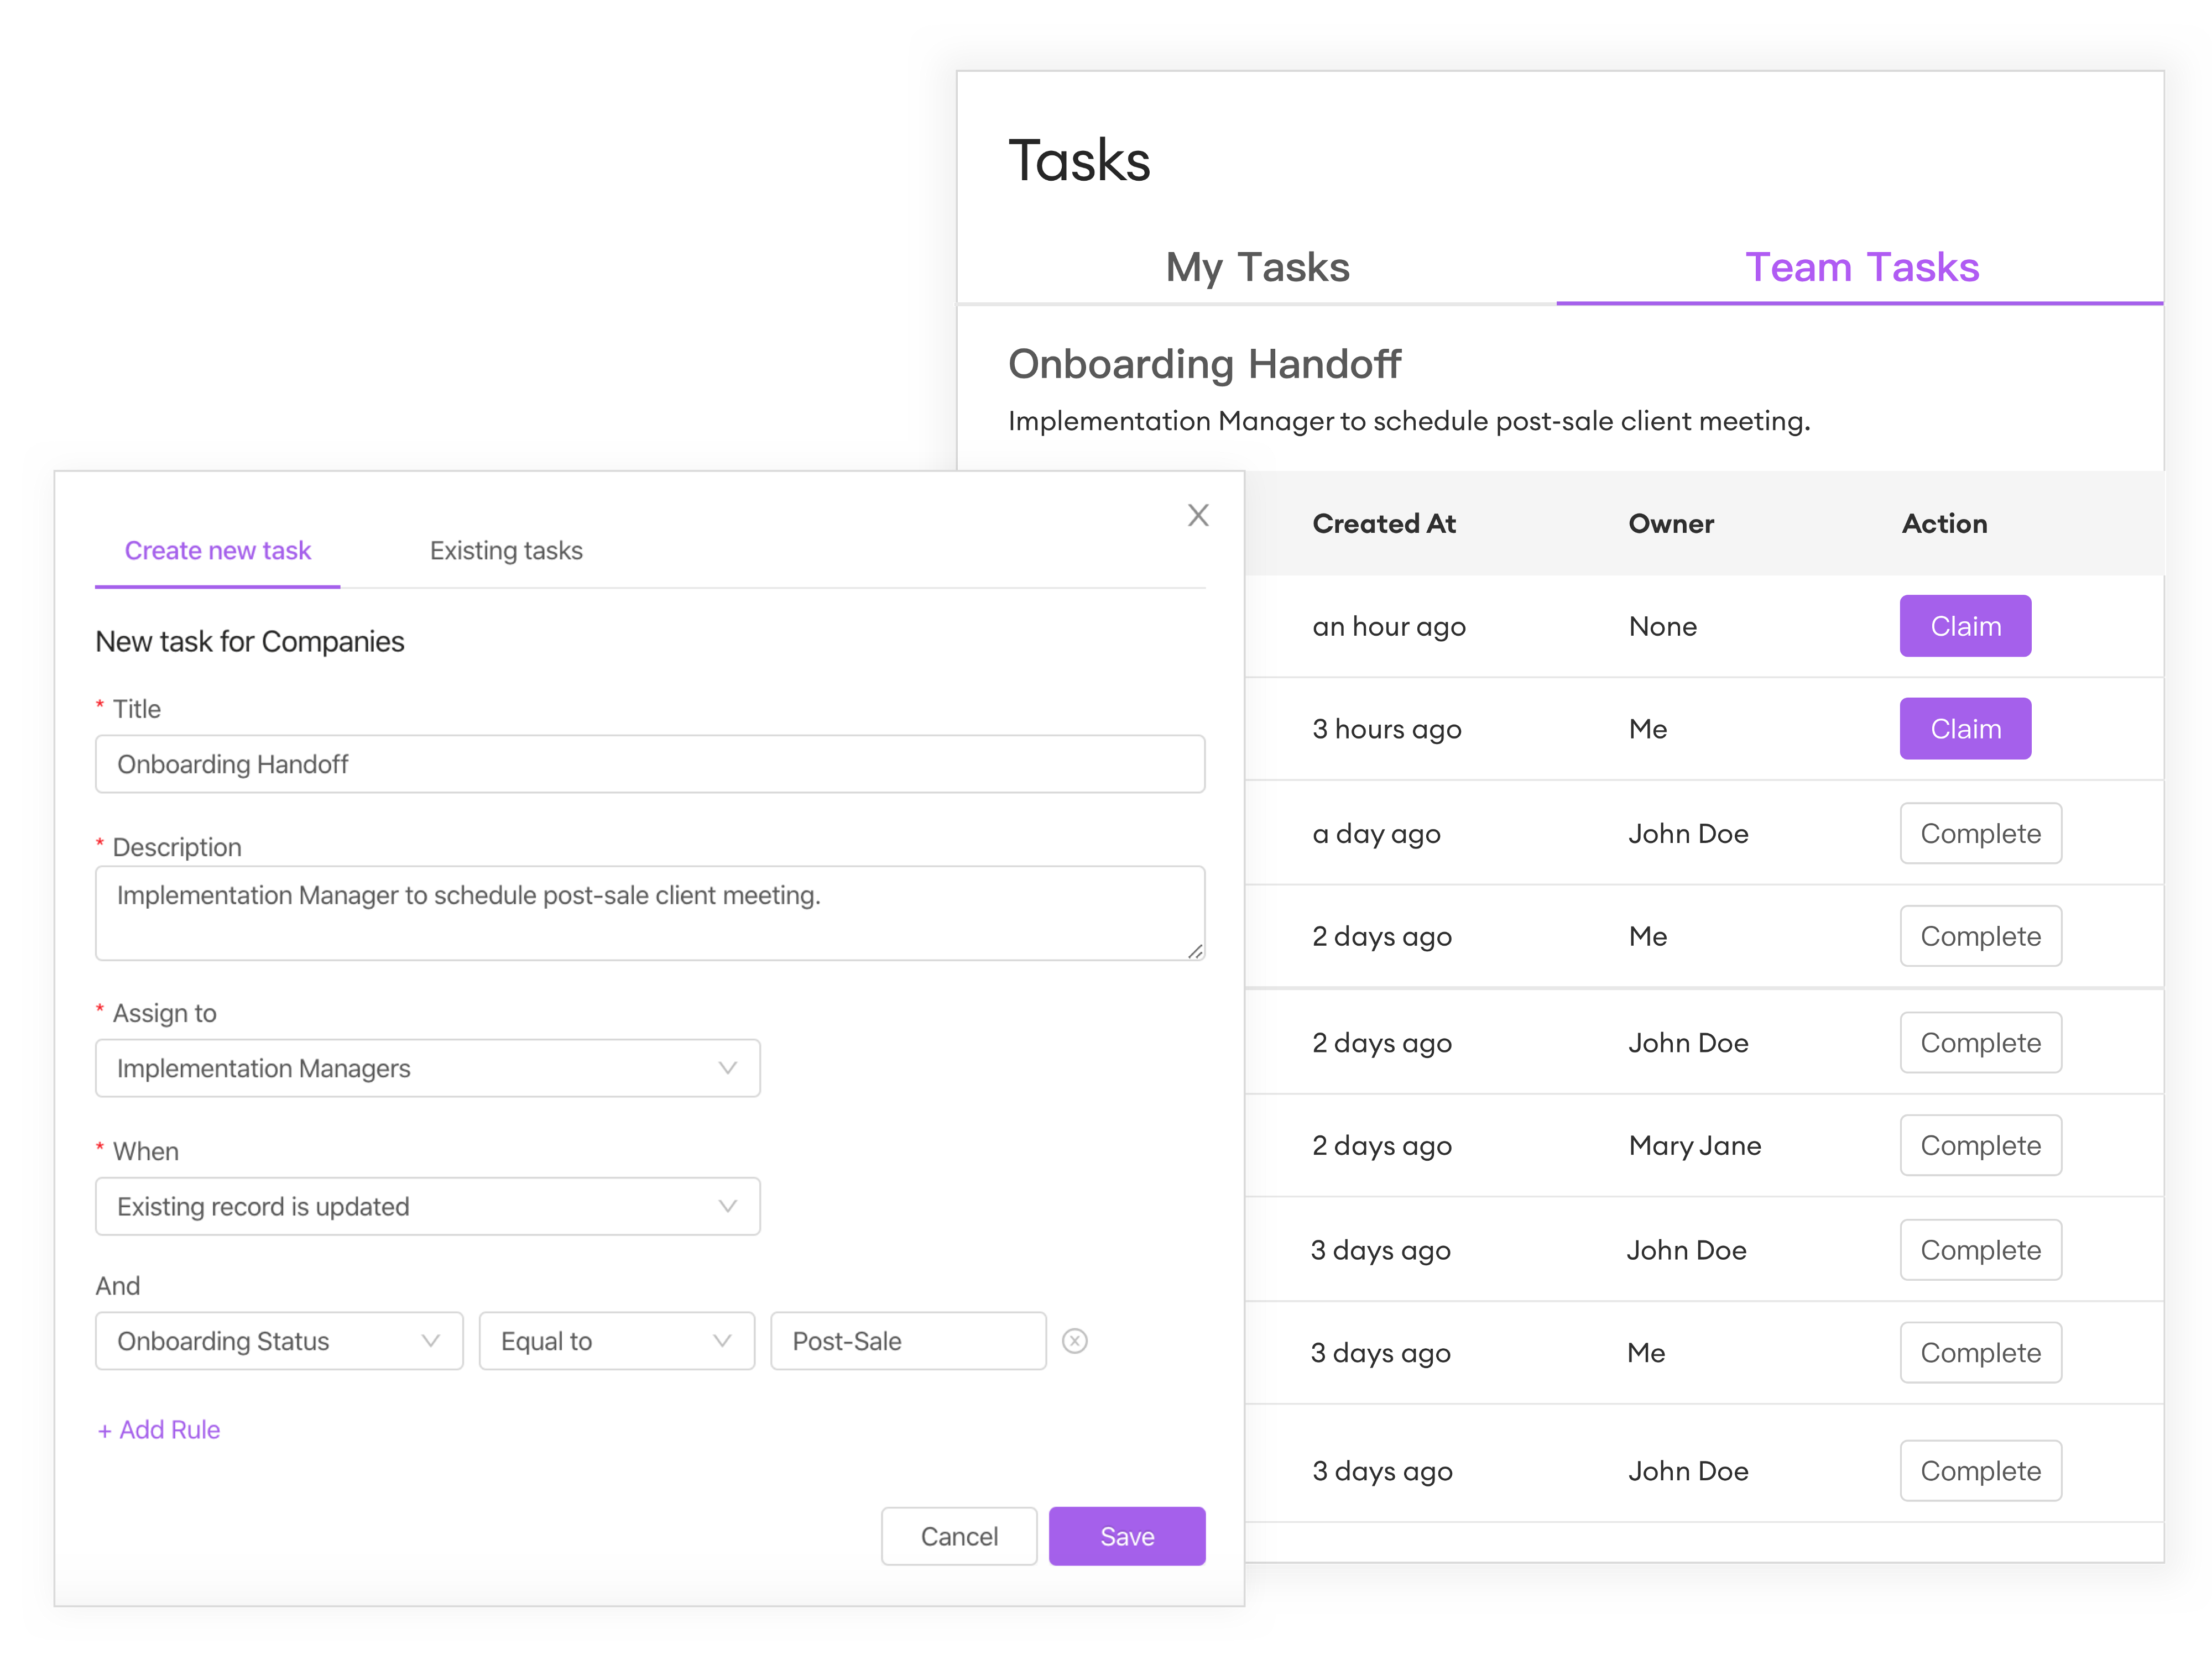Click the Description text area
The height and width of the screenshot is (1676, 2212).
tap(650, 914)
